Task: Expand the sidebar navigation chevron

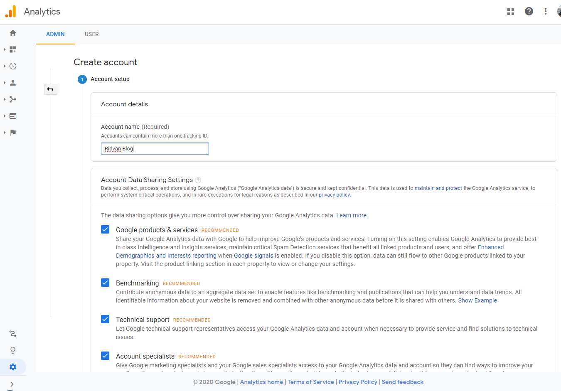Action: (12, 384)
